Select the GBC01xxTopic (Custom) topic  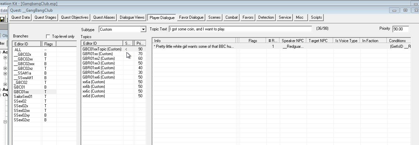113,49
